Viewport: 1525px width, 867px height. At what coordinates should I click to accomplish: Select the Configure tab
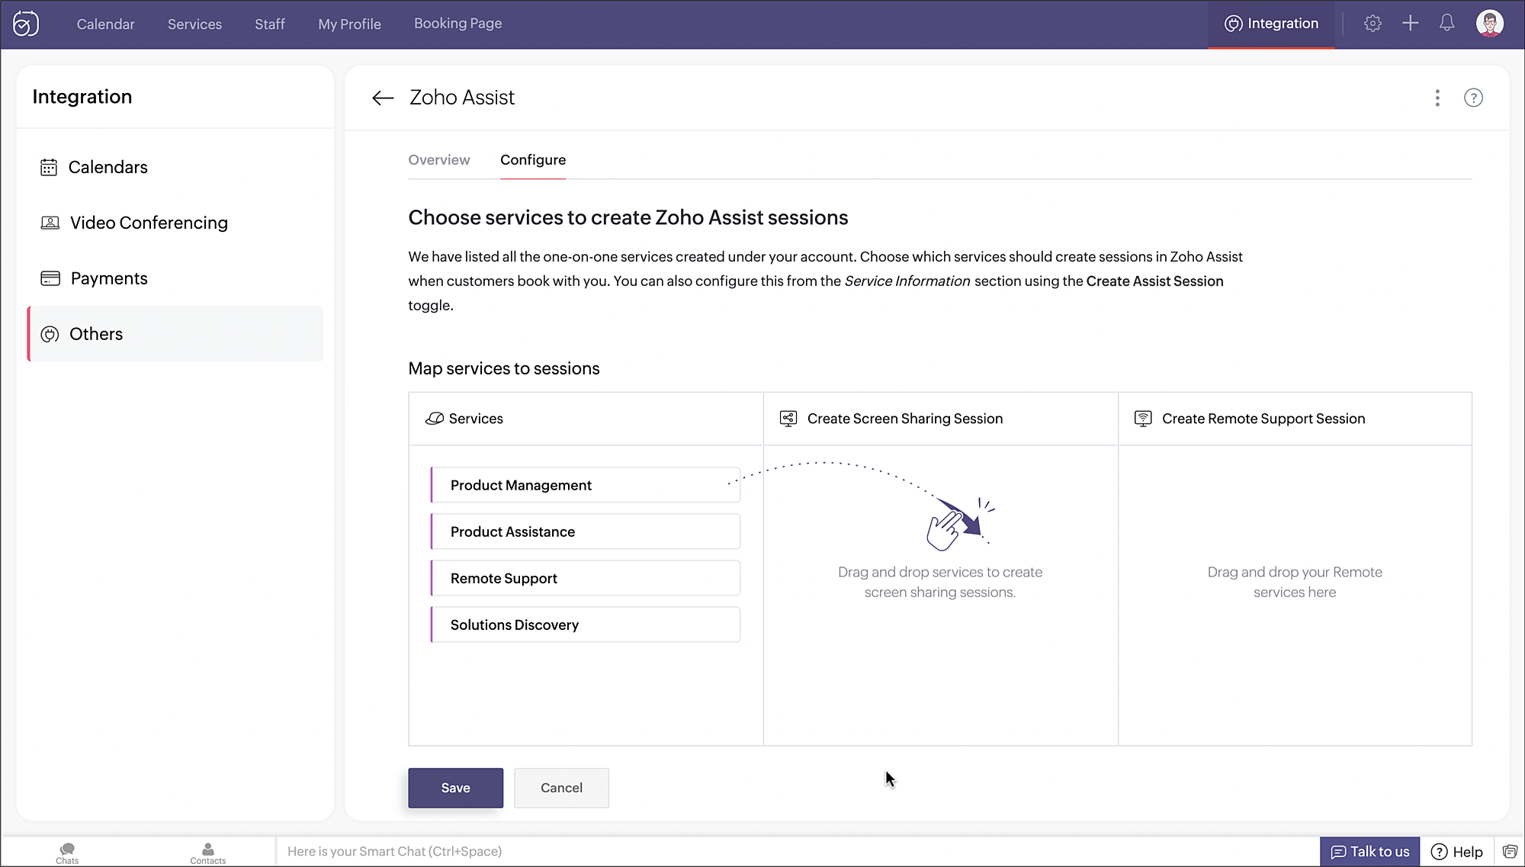(533, 160)
